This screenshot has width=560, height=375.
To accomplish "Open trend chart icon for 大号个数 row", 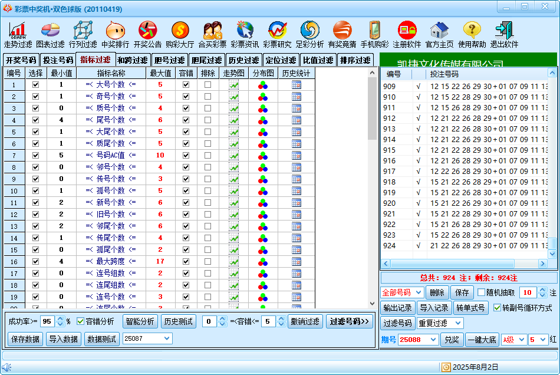I will (234, 85).
